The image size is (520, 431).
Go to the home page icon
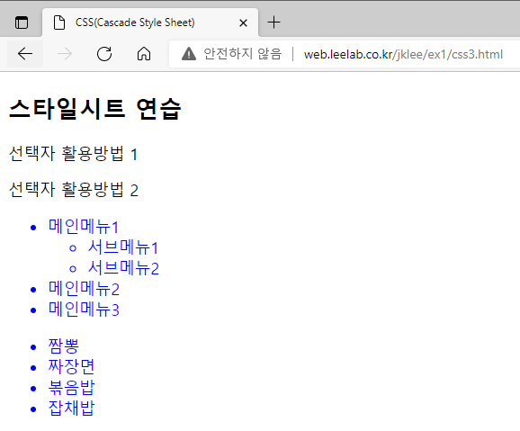coord(144,54)
